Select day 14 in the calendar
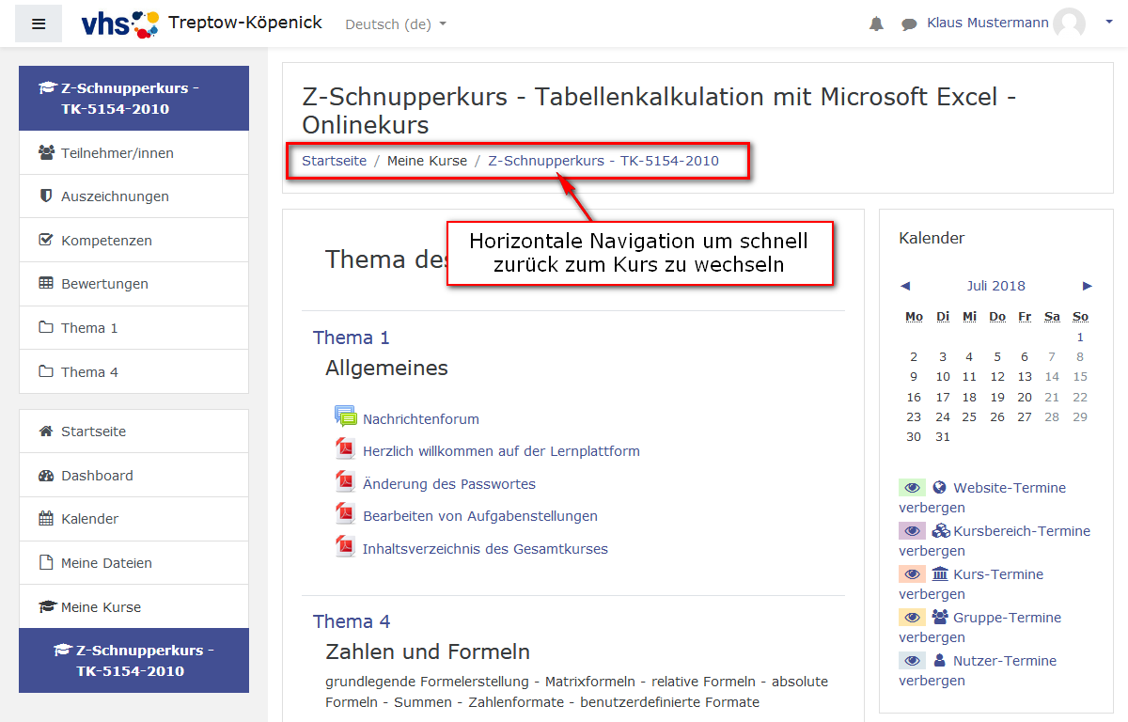Screen dimensions: 1128x722 click(x=1052, y=377)
